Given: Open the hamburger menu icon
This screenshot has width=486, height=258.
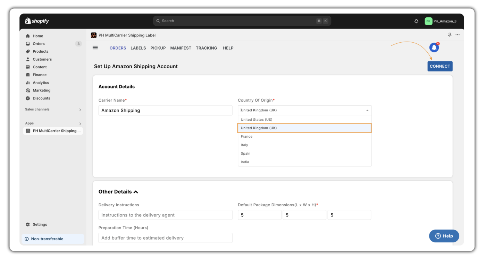Looking at the screenshot, I should [x=95, y=48].
